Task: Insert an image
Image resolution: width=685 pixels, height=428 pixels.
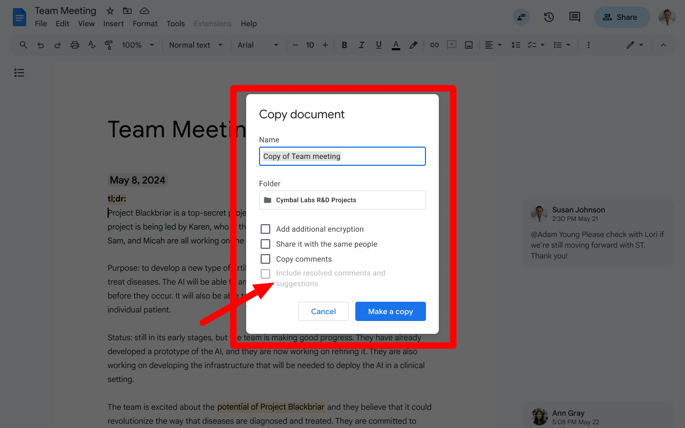Action: coord(469,45)
